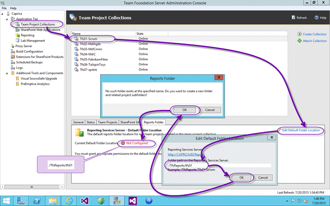
Task: Open Visual Studio from the taskbar
Action: tap(85, 201)
